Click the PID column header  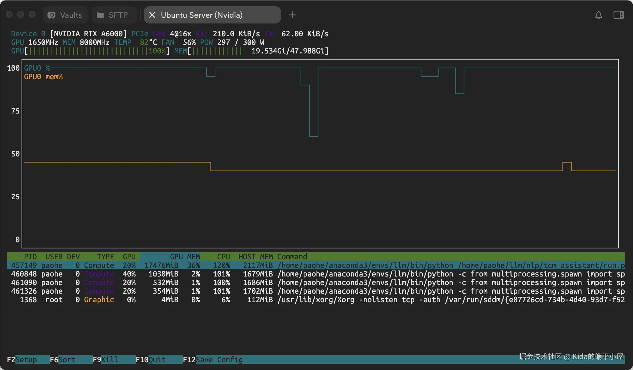pyautogui.click(x=30, y=257)
